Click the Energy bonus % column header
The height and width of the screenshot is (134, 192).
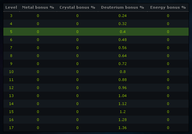[168, 7]
